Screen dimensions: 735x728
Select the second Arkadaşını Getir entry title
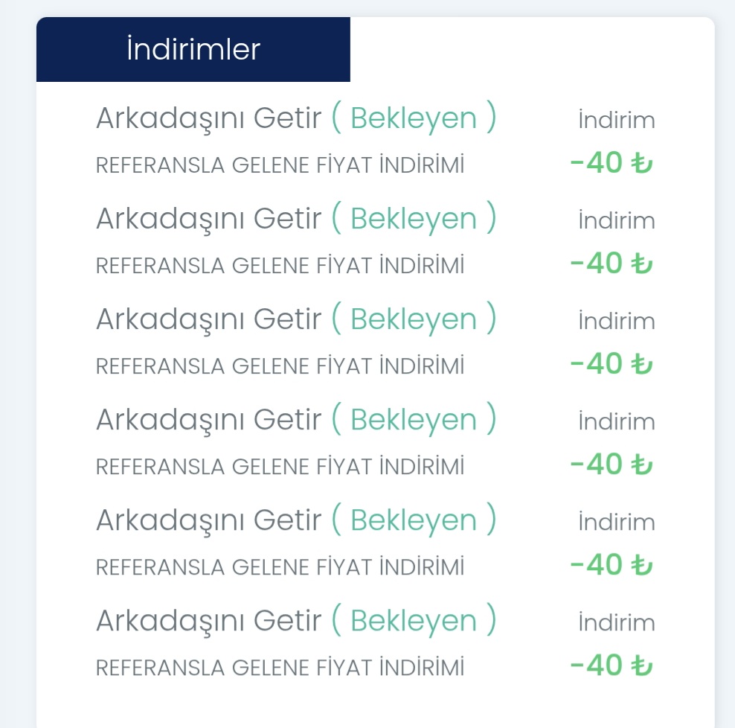coord(208,219)
